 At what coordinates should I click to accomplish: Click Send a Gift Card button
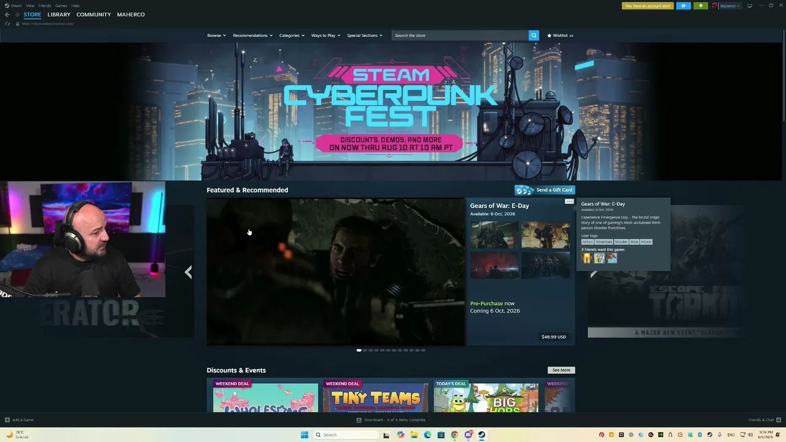[x=545, y=190]
